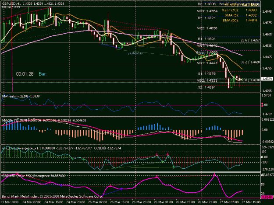Click the -1.4797 Momentum scale value
274x205 pixels.
(x=267, y=114)
